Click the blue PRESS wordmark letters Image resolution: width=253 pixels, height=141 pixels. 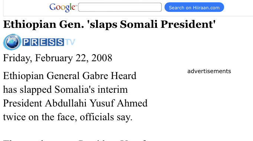(x=43, y=42)
